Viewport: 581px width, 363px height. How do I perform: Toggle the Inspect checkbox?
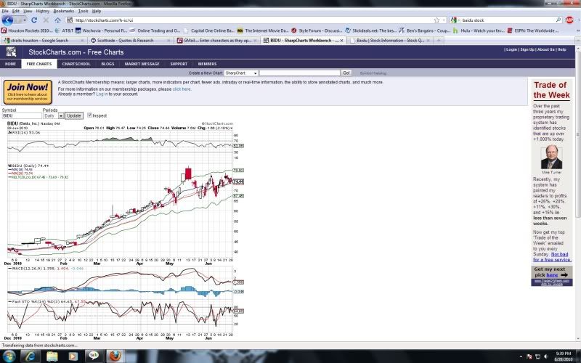[x=89, y=115]
